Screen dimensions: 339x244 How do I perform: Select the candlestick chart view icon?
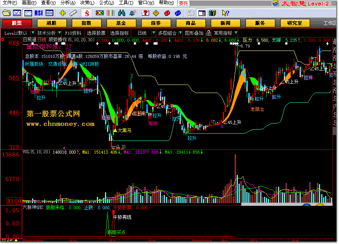28,13
